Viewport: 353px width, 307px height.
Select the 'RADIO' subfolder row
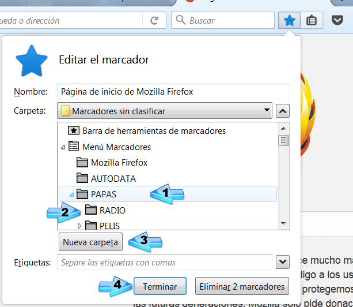[x=168, y=210]
